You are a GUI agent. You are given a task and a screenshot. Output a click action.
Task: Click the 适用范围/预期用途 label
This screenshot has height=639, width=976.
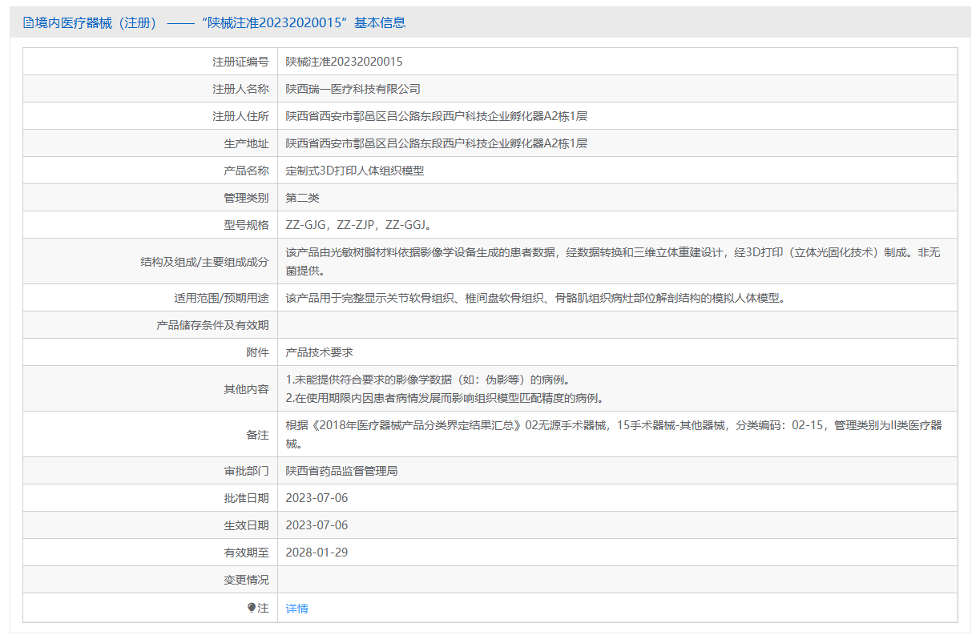tap(222, 298)
